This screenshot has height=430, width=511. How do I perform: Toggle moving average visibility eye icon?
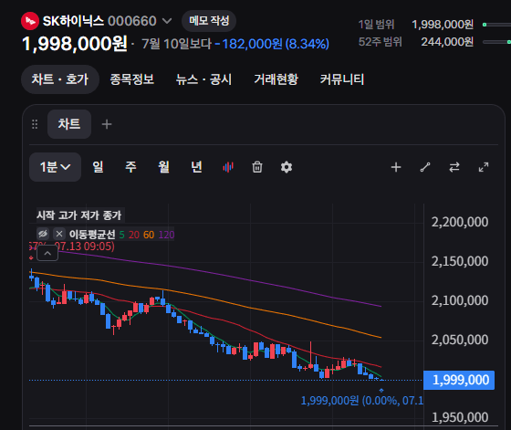[43, 234]
